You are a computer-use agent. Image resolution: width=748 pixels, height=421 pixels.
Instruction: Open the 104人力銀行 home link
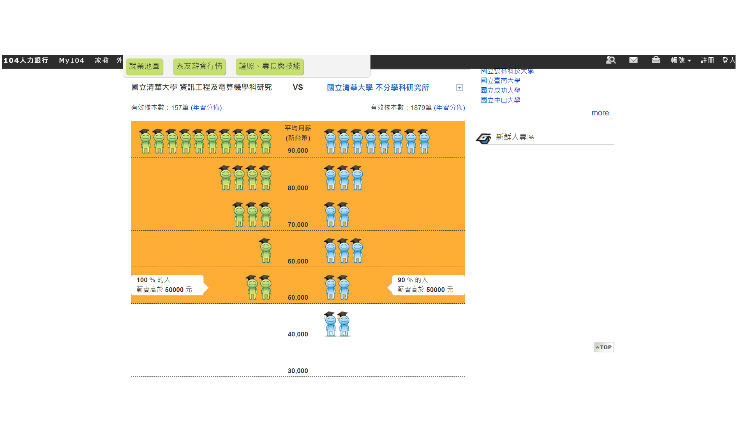(x=26, y=60)
